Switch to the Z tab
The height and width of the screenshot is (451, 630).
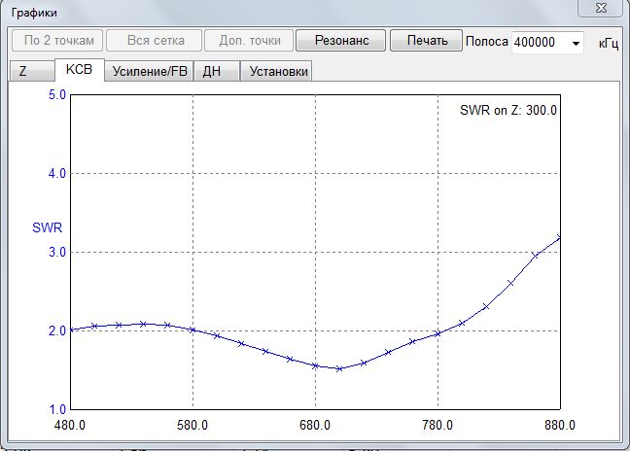click(x=32, y=71)
